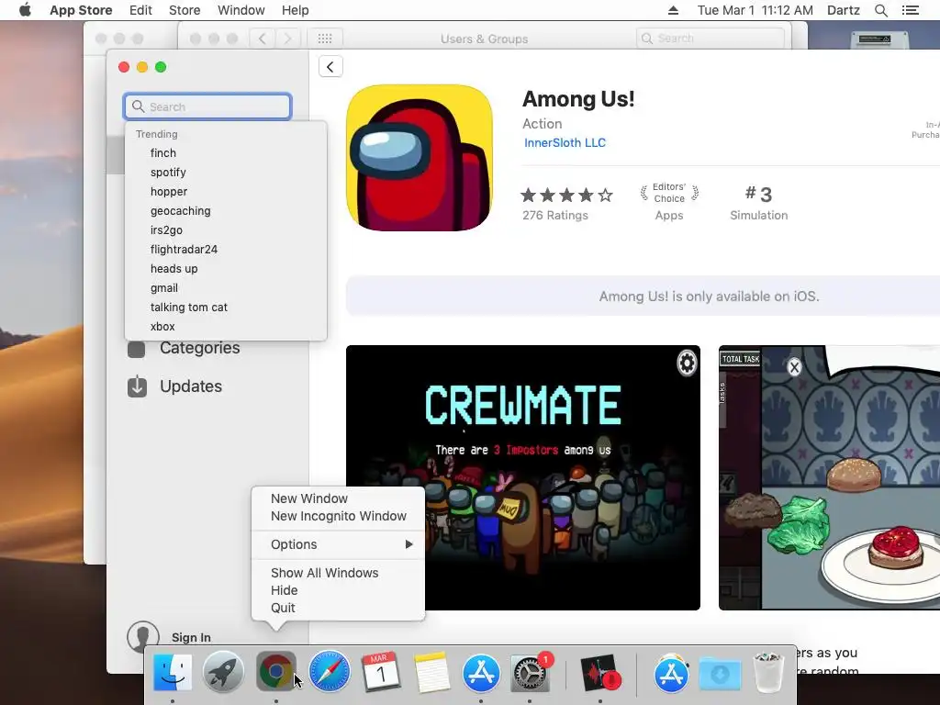The width and height of the screenshot is (940, 705).
Task: Click the X close icon on second screenshot
Action: tap(794, 367)
